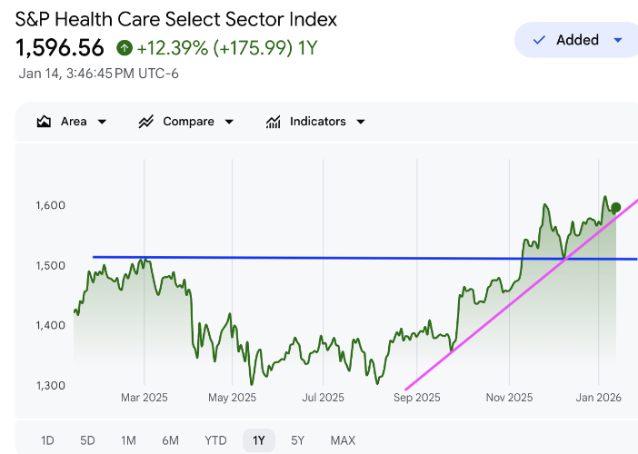Select the 6M time range
This screenshot has height=454, width=638.
coord(170,440)
